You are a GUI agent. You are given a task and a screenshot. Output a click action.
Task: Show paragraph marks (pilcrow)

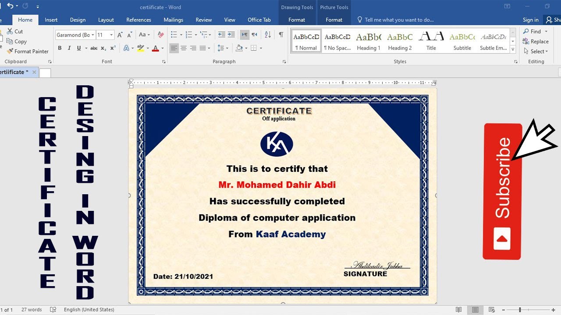[281, 35]
